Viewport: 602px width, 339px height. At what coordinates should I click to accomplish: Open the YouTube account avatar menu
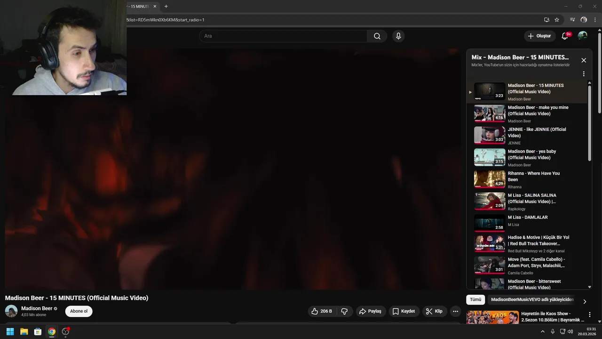[x=582, y=36]
